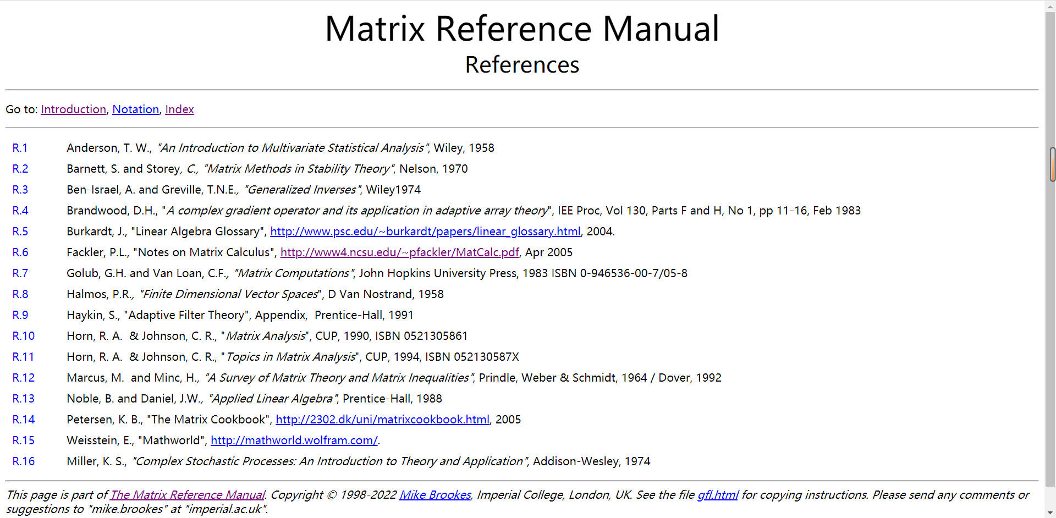Viewport: 1056px width, 518px height.
Task: Select reference label R.16
Action: 23,461
